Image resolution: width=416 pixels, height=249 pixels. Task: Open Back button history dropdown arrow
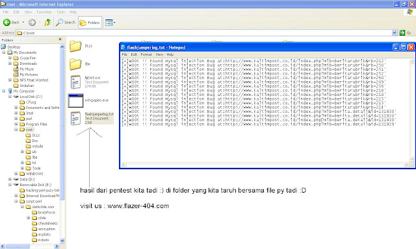click(x=23, y=22)
